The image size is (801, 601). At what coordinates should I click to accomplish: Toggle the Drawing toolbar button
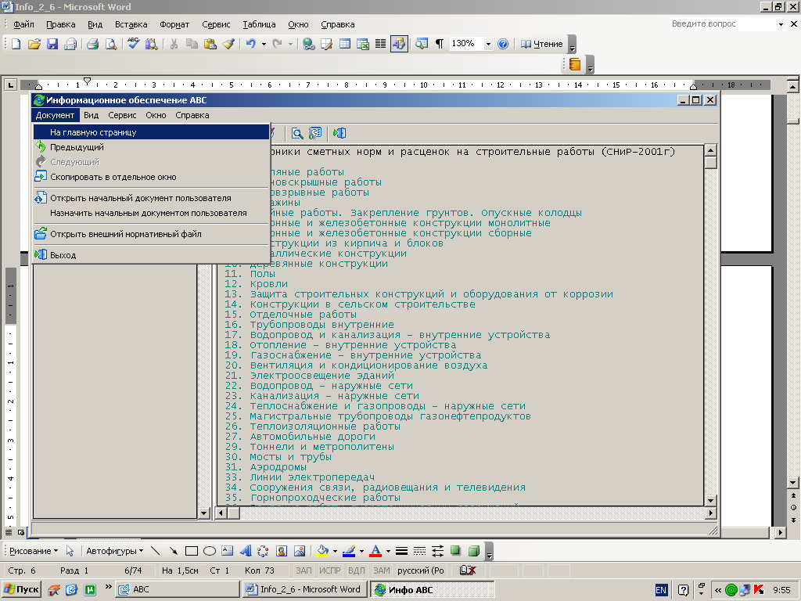pyautogui.click(x=399, y=44)
